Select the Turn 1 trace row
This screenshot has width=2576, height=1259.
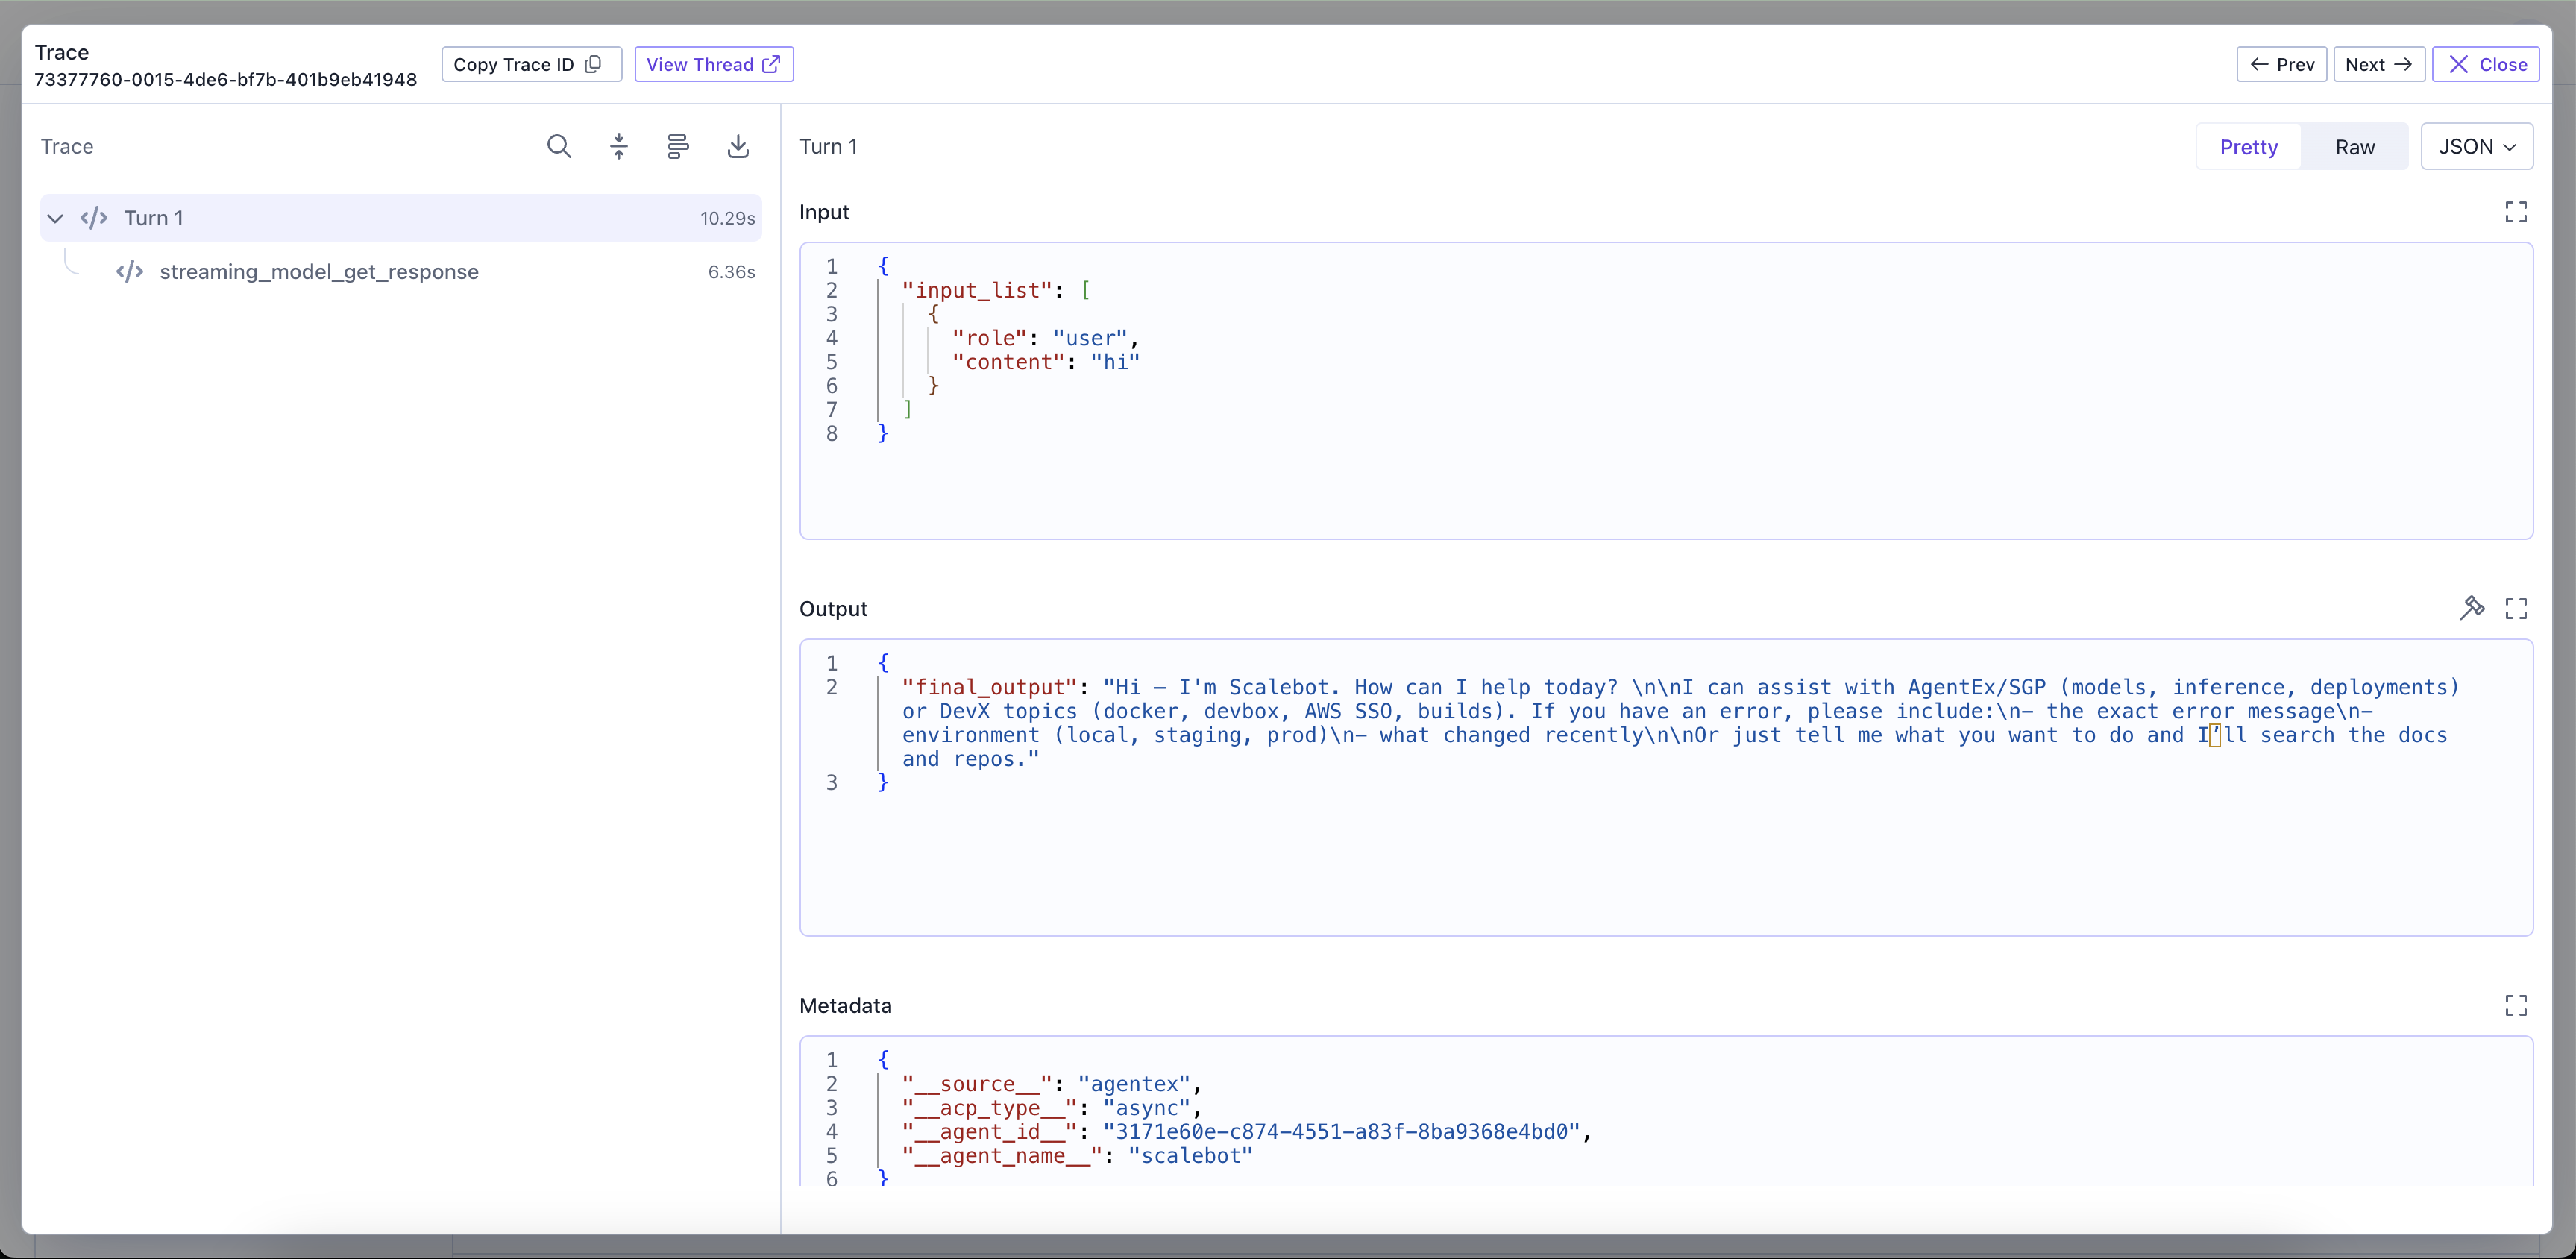tap(400, 218)
